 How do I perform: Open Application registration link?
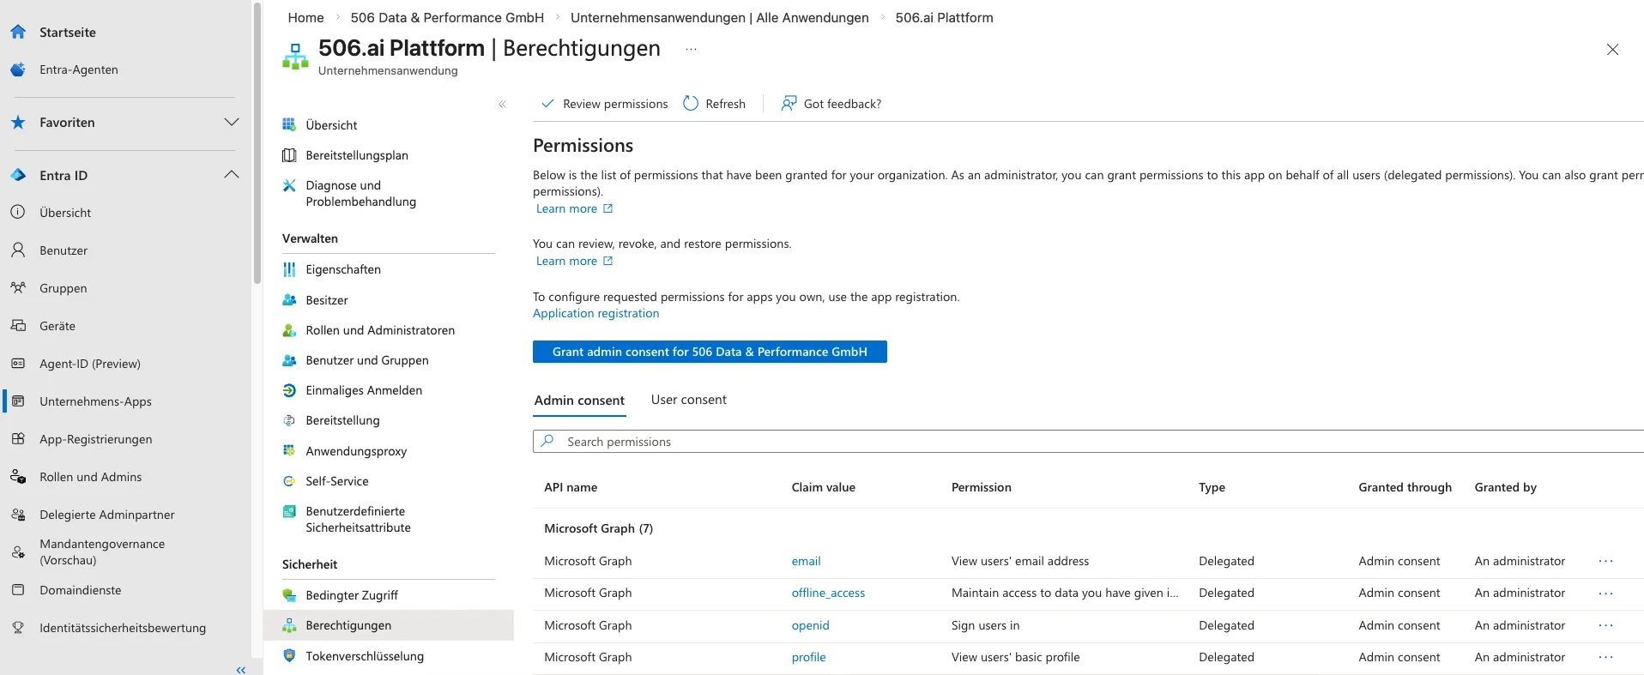pos(595,313)
